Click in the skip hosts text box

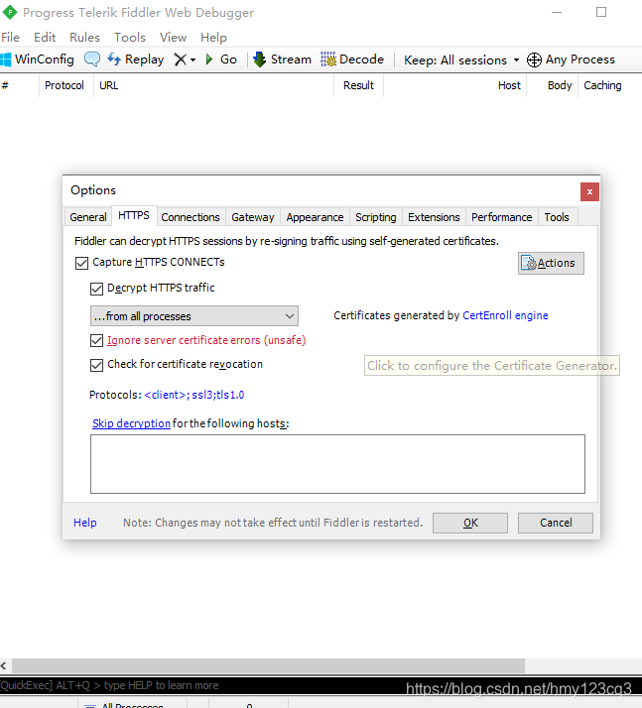(x=337, y=464)
